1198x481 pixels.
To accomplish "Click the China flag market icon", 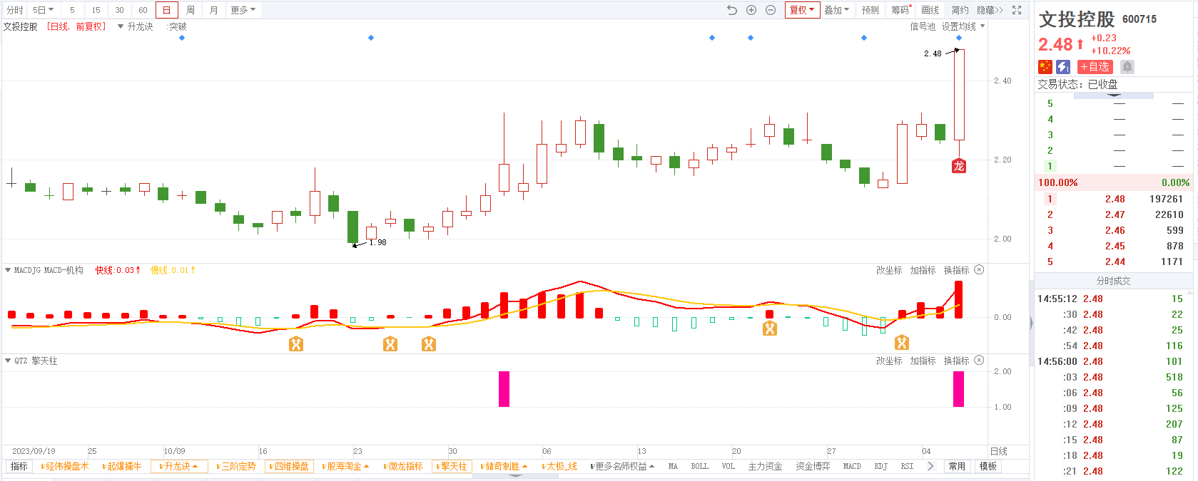I will (x=1045, y=66).
